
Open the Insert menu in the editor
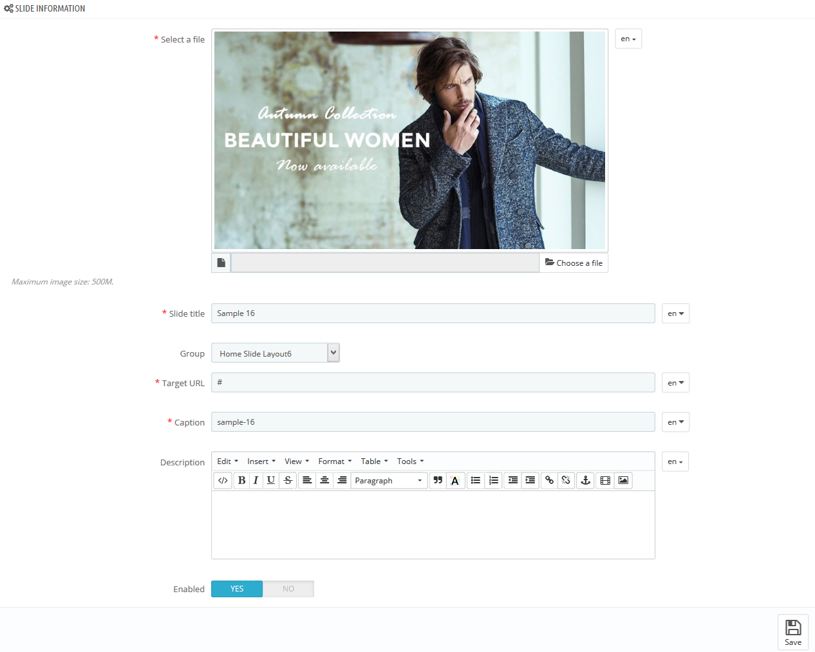pos(261,461)
